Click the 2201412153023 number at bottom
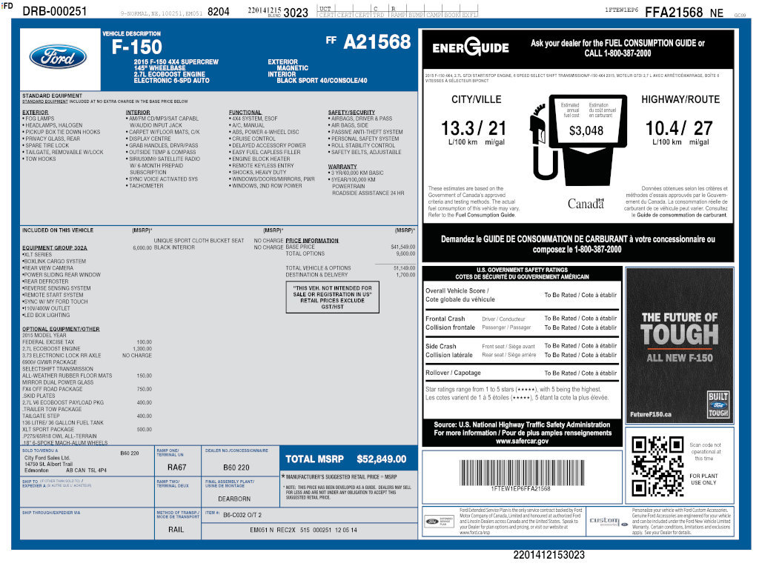 tap(549, 555)
